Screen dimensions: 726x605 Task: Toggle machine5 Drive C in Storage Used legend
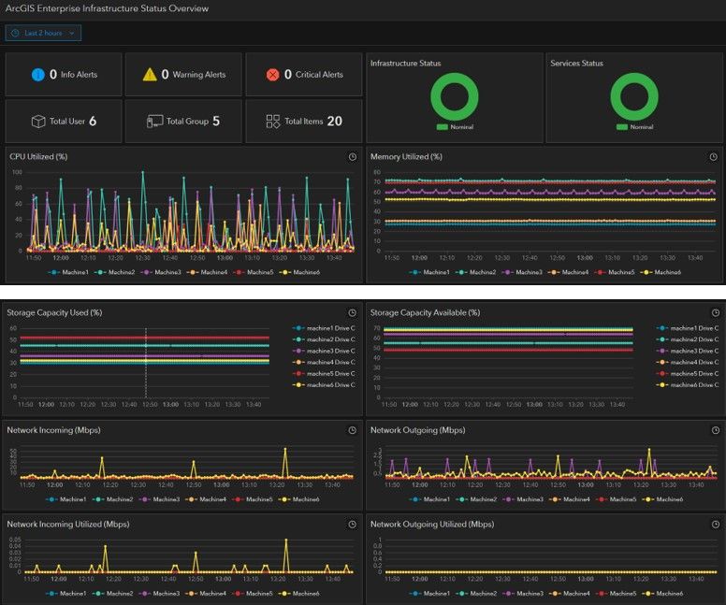click(x=324, y=373)
